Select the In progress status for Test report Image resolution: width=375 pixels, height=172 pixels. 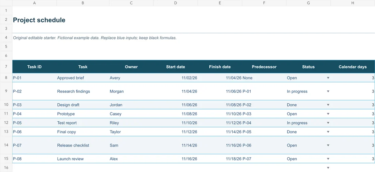[308, 123]
